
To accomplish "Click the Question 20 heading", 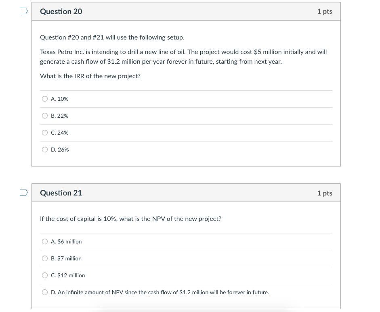I will coord(61,12).
